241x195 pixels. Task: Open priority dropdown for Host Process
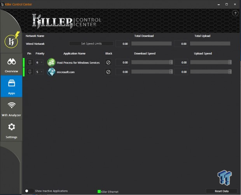click(x=39, y=63)
